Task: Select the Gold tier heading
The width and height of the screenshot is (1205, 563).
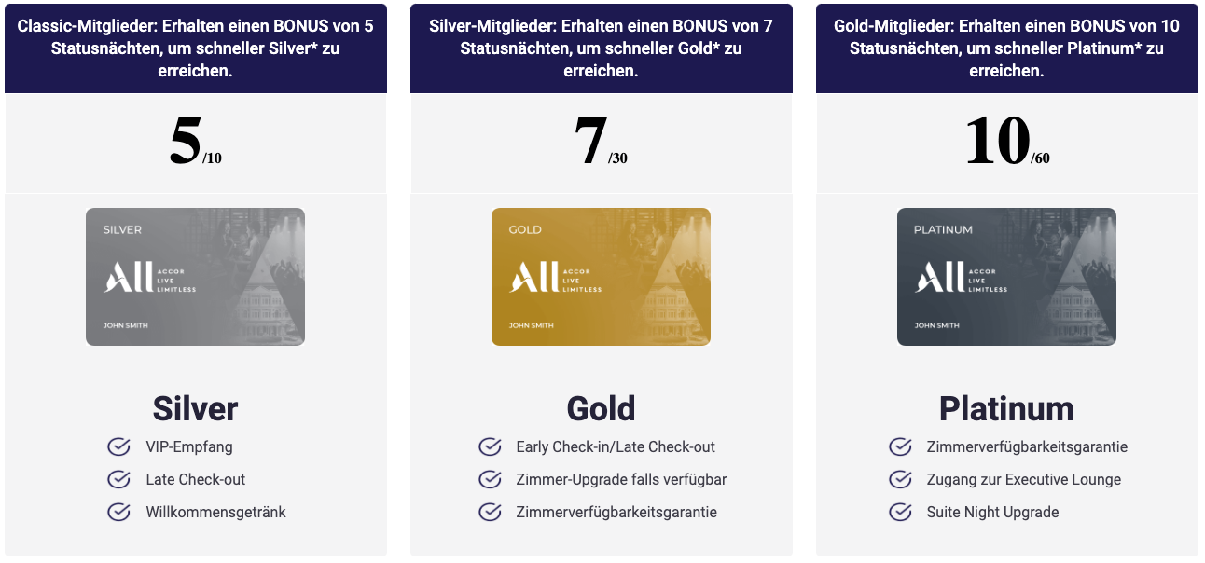Action: pos(602,408)
